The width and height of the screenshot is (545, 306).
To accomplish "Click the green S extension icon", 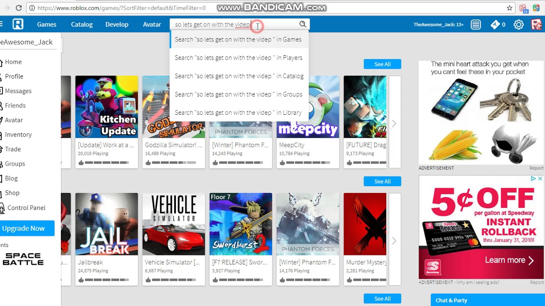I will pos(536,8).
